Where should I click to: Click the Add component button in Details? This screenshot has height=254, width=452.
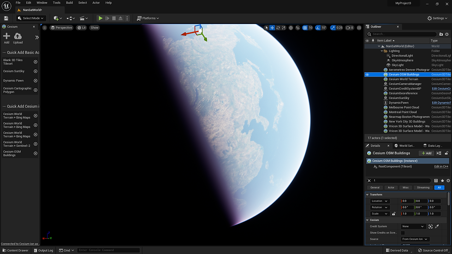coord(427,153)
